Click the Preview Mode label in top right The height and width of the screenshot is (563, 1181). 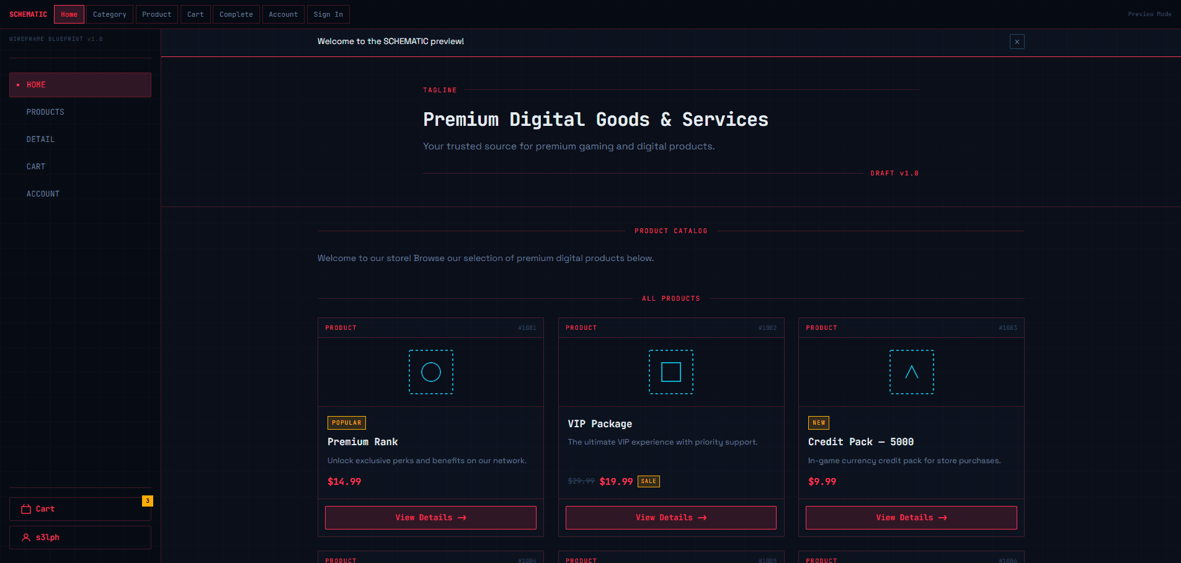tap(1149, 14)
